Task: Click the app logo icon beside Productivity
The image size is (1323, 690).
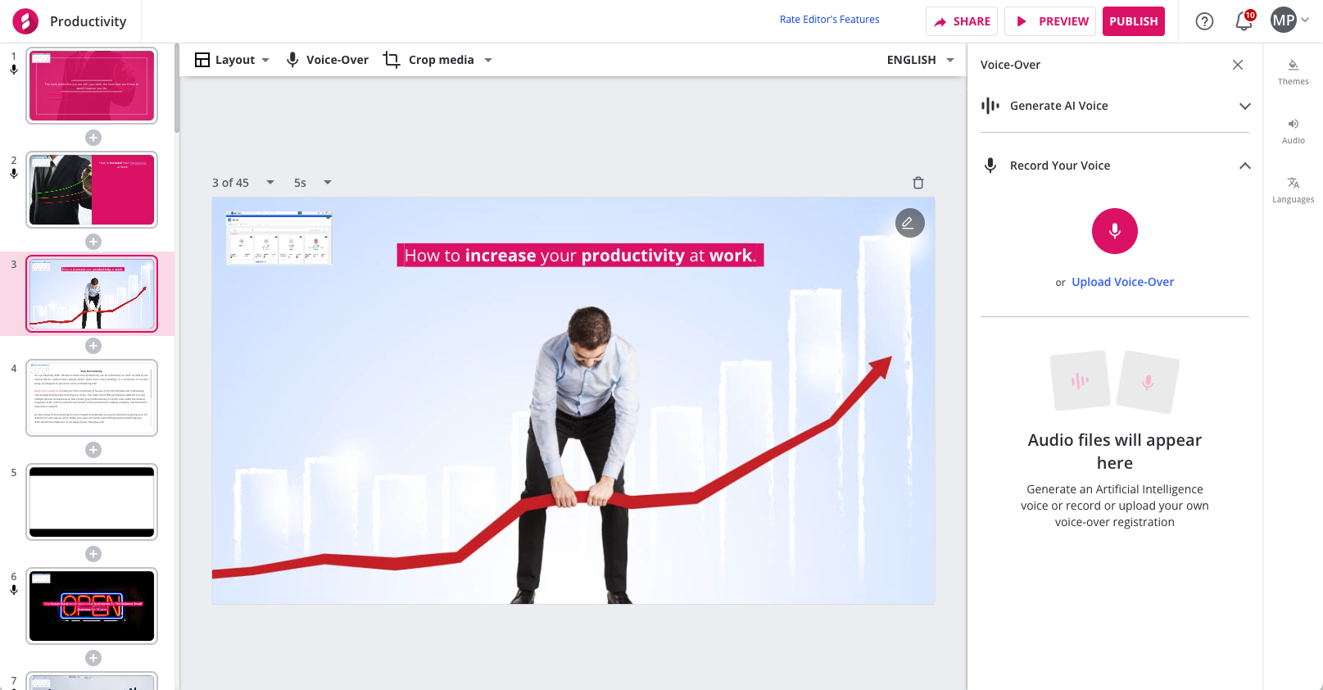Action: (x=25, y=21)
